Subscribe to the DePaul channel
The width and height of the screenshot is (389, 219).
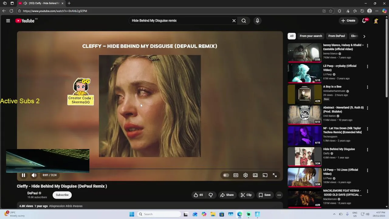coord(62,195)
